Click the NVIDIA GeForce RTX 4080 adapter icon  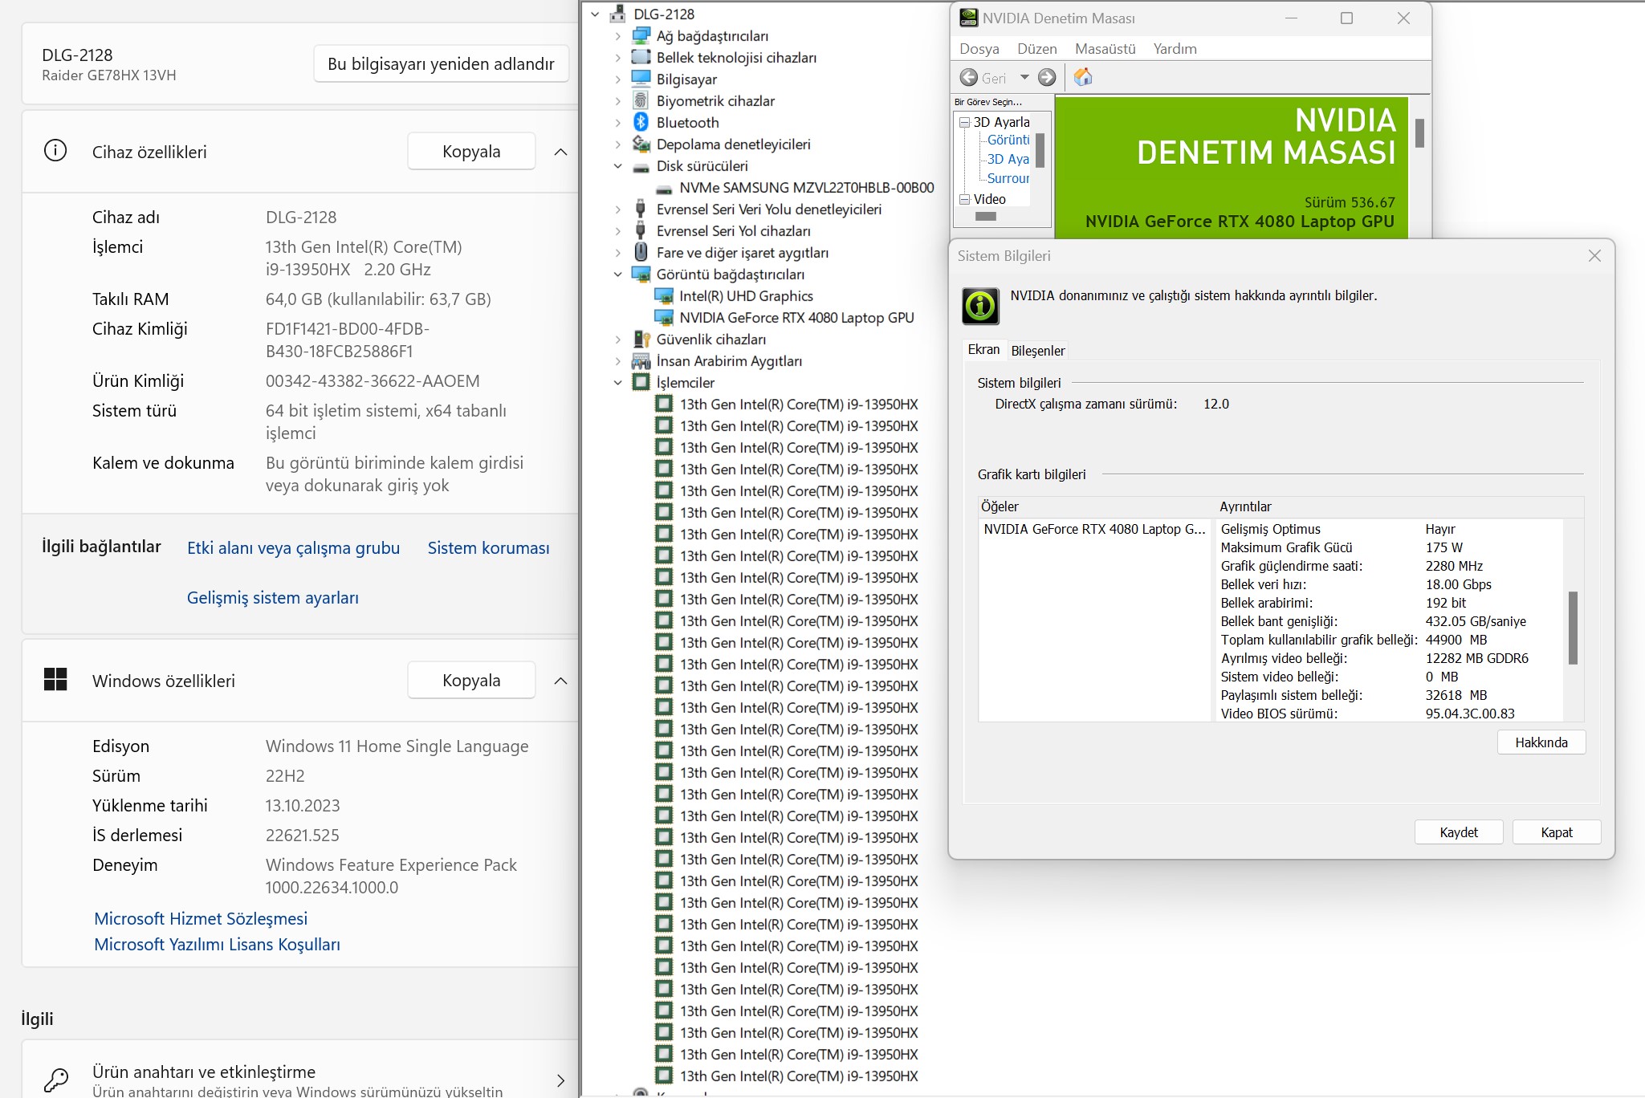tap(664, 318)
